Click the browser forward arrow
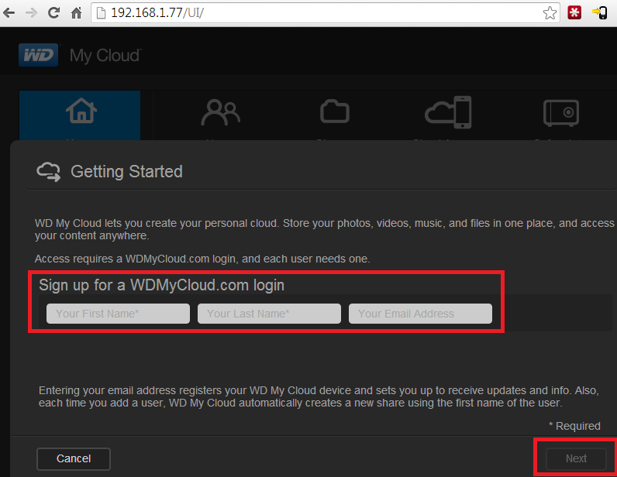 (31, 13)
